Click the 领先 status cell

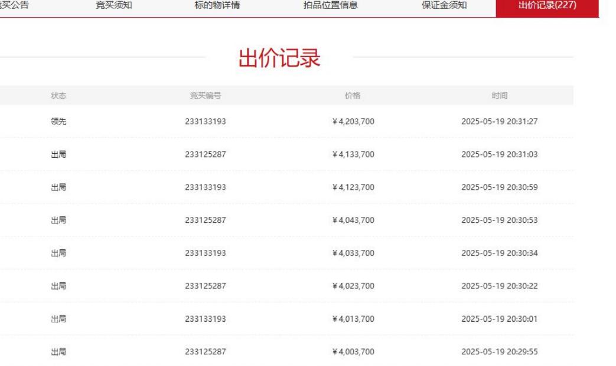click(x=58, y=121)
